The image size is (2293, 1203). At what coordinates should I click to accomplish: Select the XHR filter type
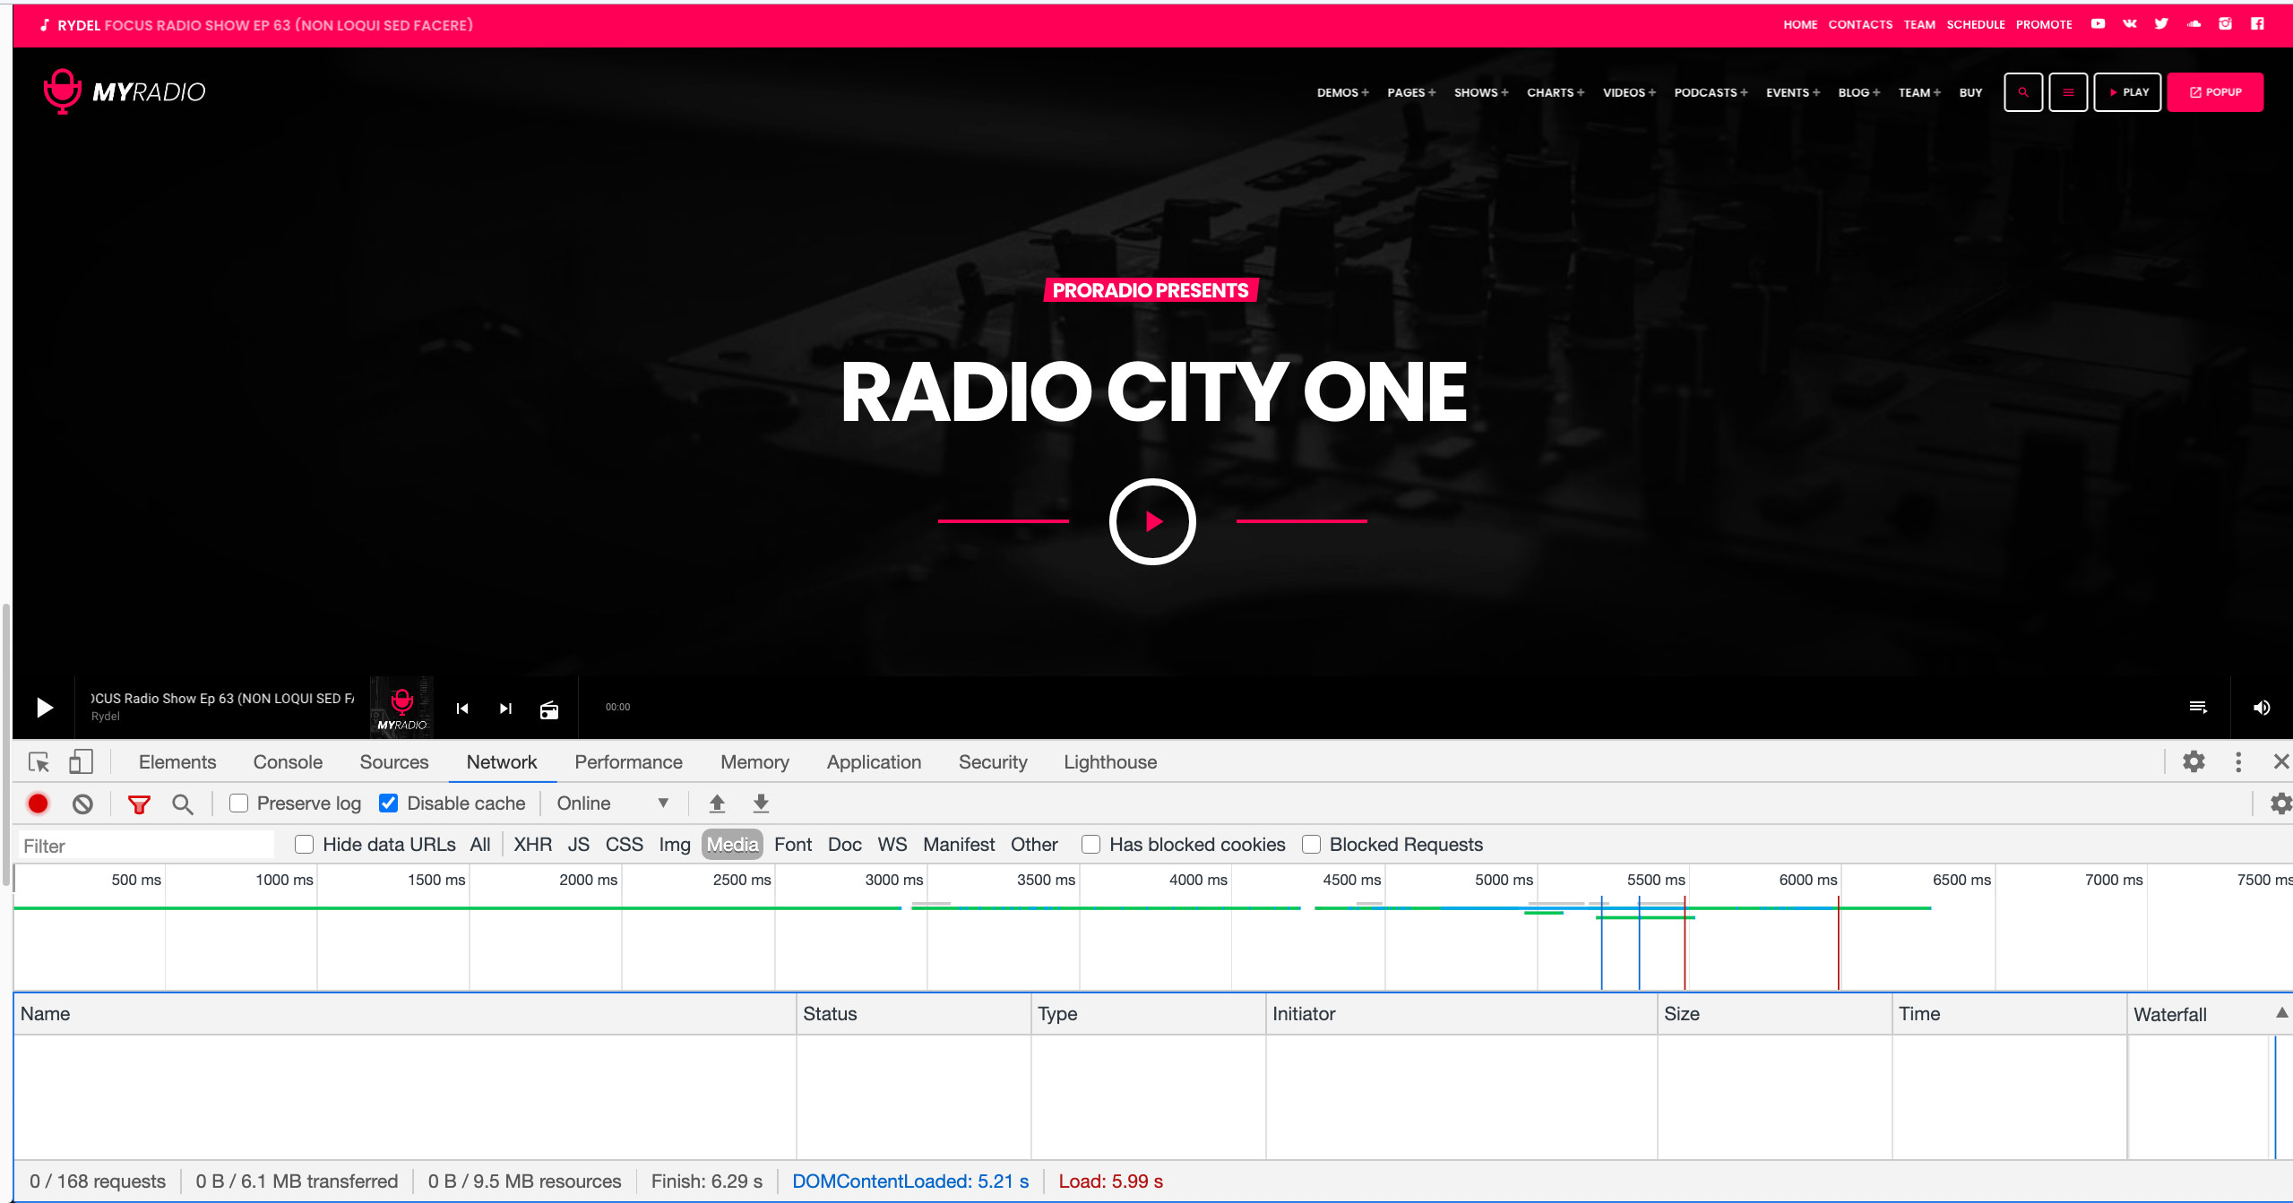(x=532, y=845)
